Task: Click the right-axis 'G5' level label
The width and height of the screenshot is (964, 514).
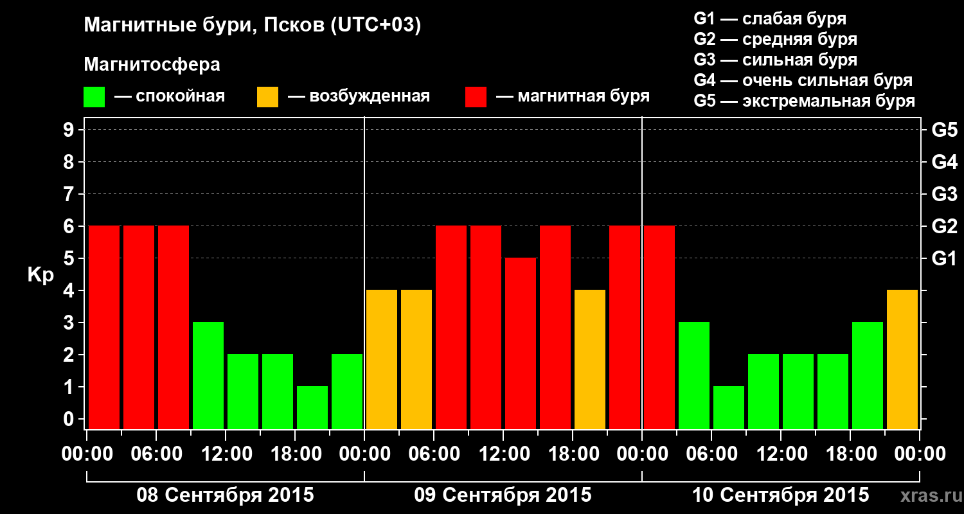Action: click(944, 130)
